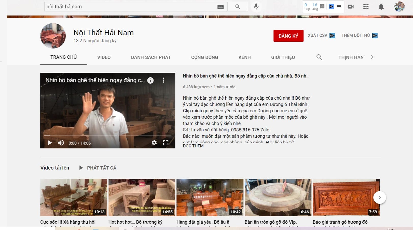Click the 6.488 lượt xem view count
Image resolution: width=413 pixels, height=230 pixels.
pyautogui.click(x=196, y=87)
